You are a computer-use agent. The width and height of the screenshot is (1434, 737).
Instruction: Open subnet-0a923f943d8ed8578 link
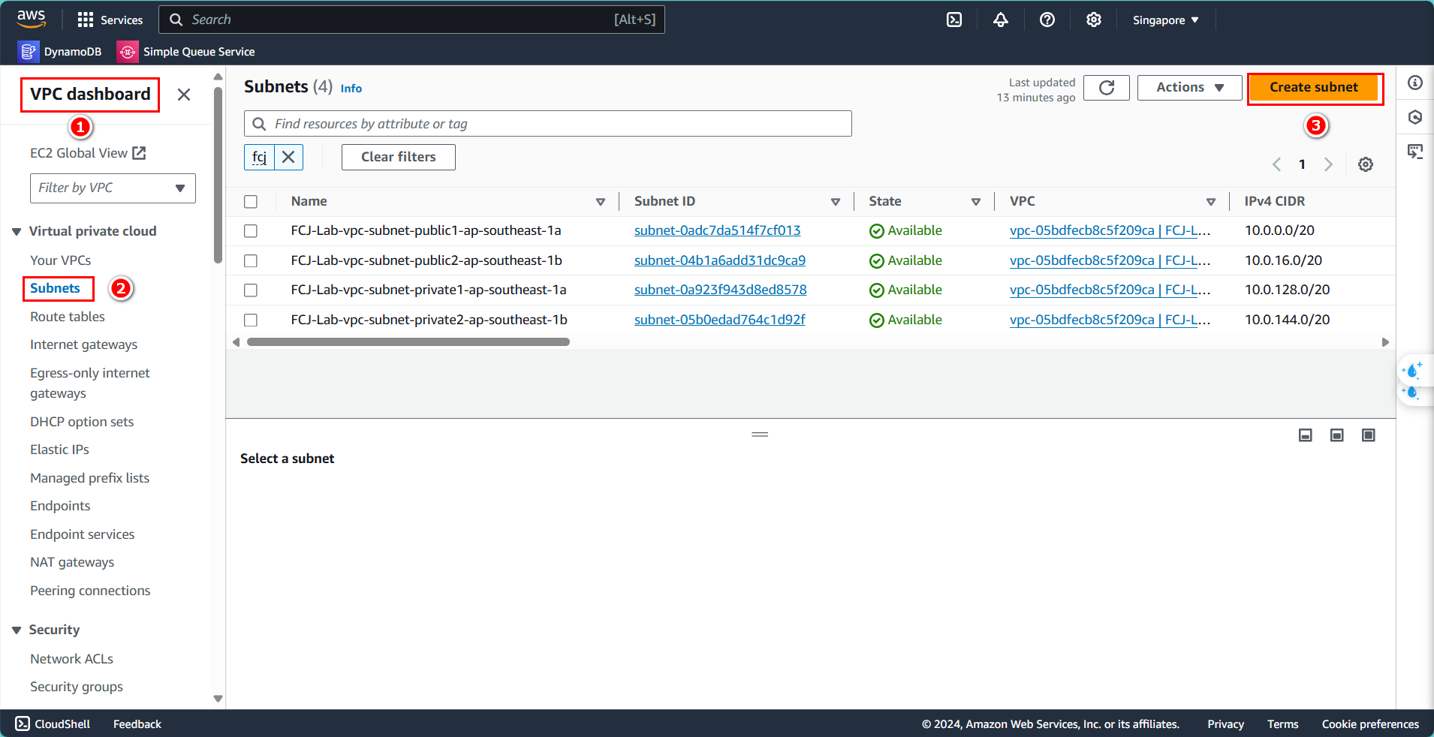(x=721, y=290)
